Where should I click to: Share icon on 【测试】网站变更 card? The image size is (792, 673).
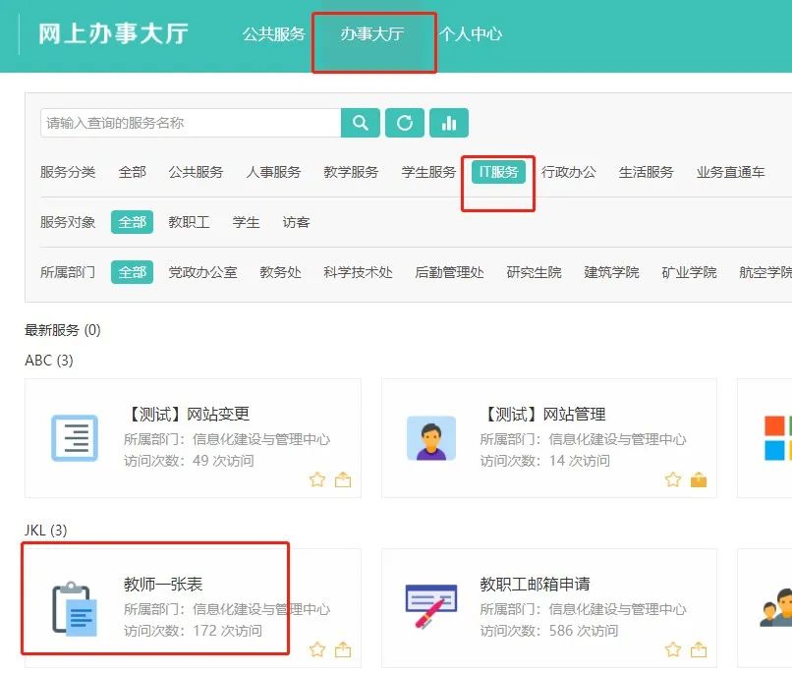coord(343,479)
